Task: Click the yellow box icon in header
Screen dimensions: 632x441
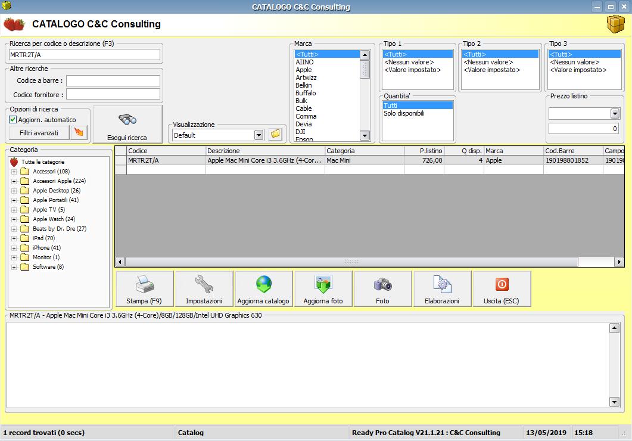Action: (615, 24)
